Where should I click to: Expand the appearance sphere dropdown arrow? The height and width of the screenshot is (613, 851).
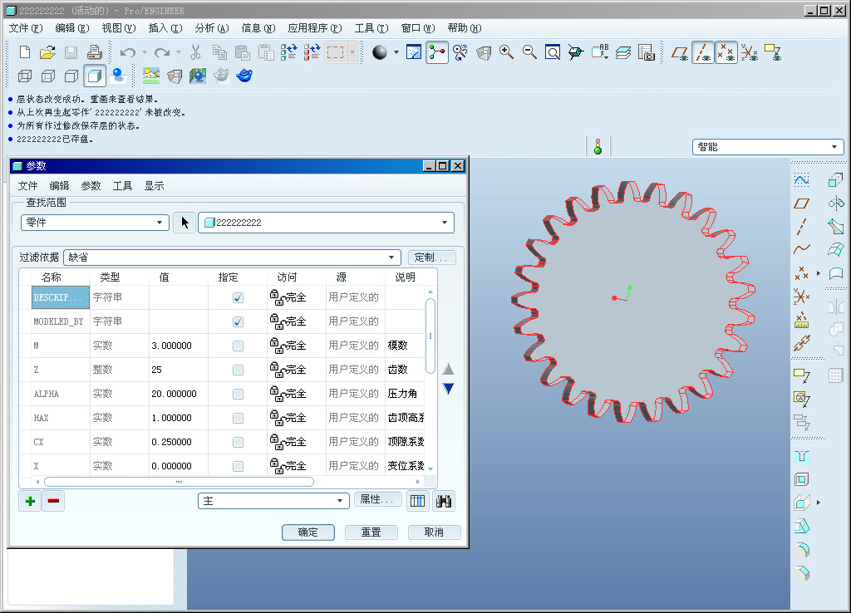(396, 52)
